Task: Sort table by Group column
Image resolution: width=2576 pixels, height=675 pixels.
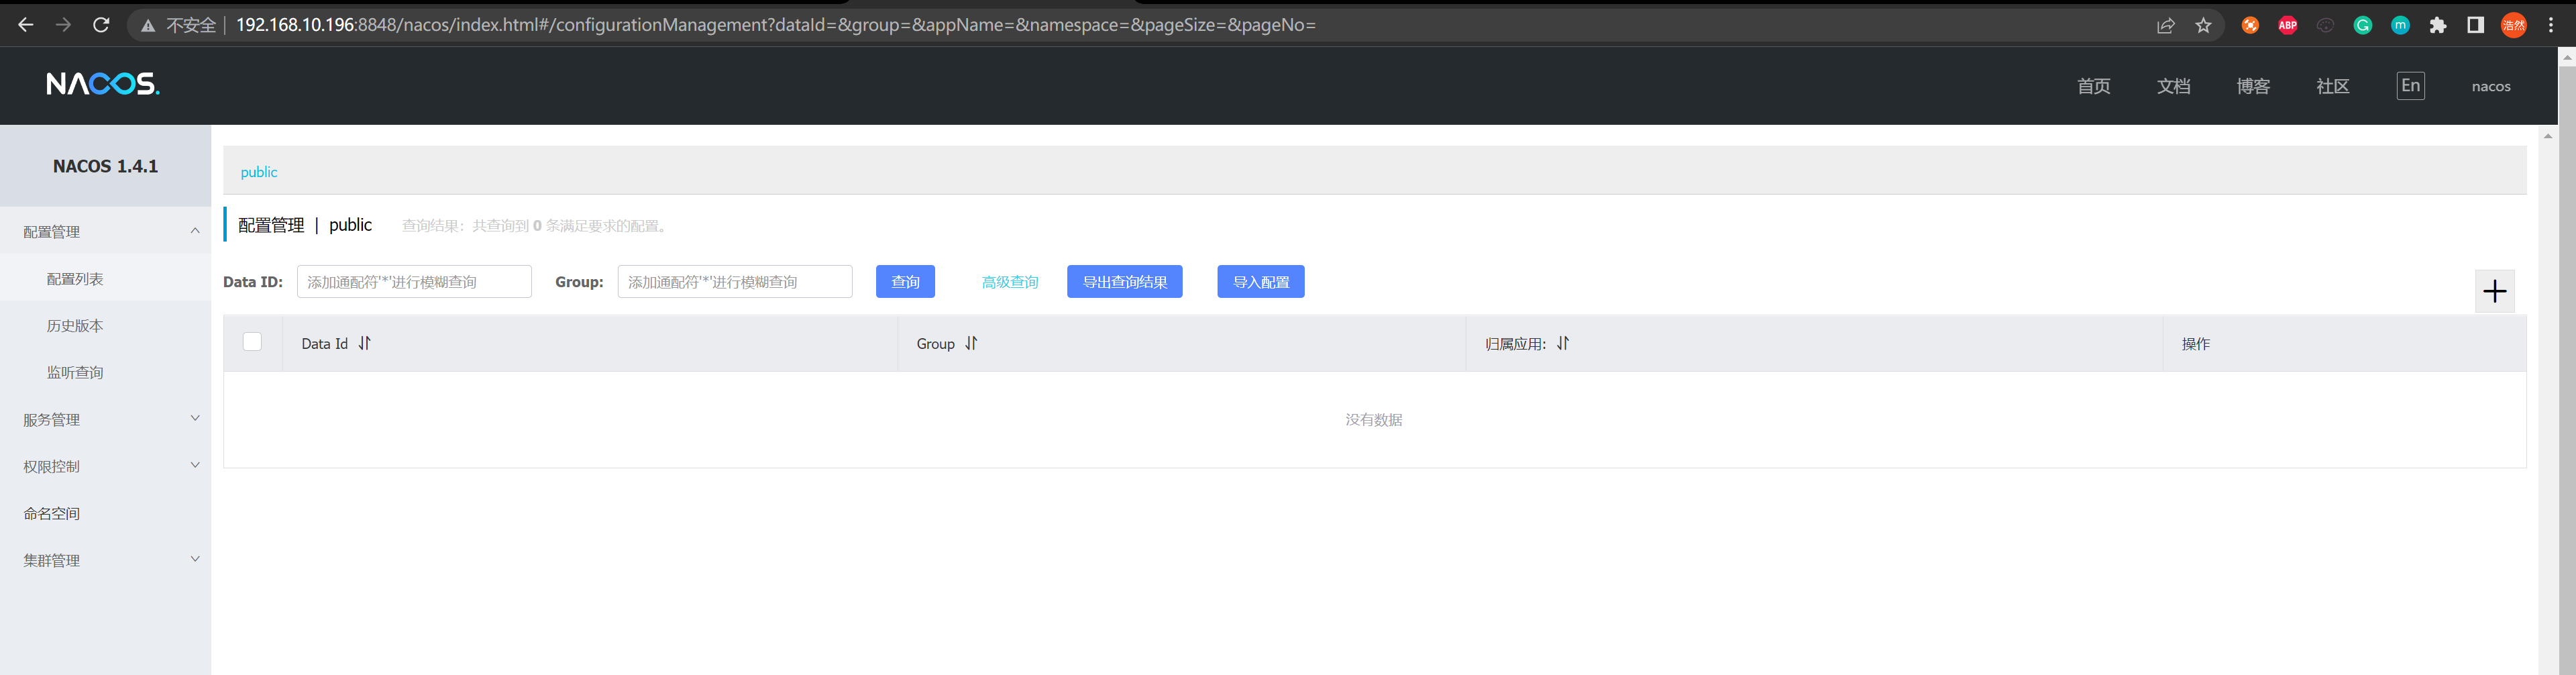Action: (x=971, y=343)
